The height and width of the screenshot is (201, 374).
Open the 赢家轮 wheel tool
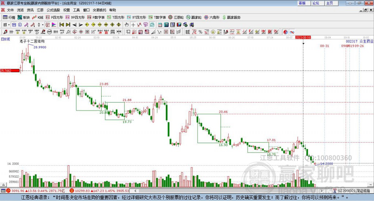(194, 18)
